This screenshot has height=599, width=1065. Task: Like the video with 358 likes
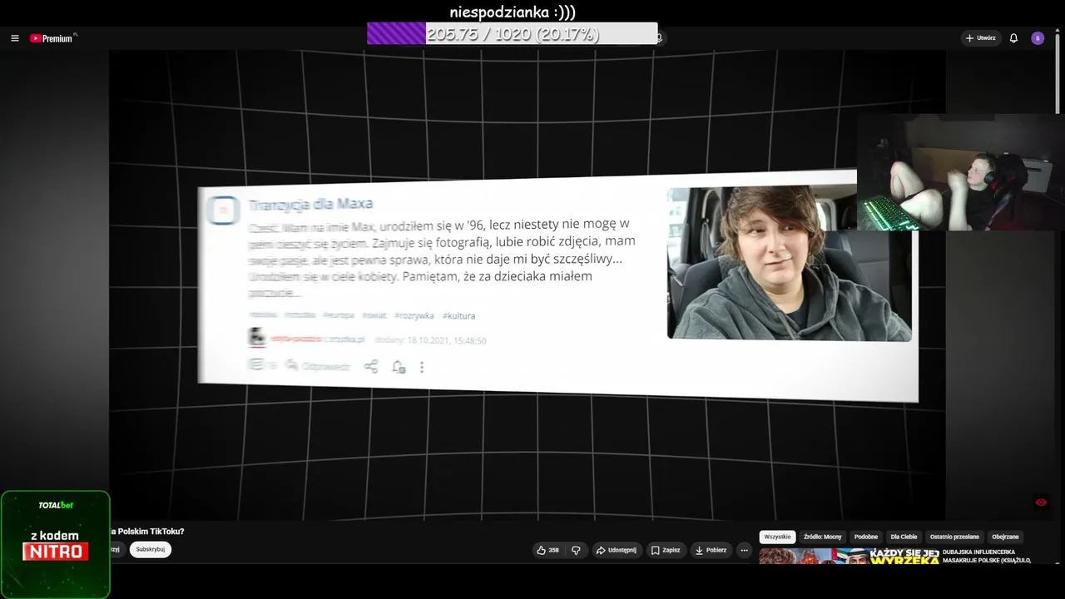[547, 550]
